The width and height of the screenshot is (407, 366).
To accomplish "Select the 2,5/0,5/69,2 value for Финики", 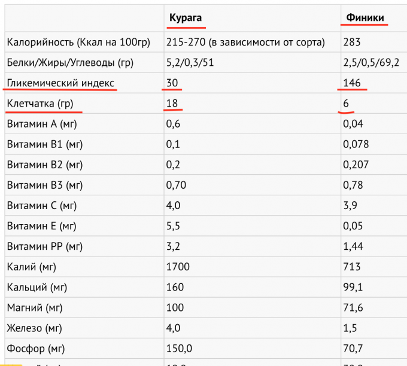I will coord(371,62).
